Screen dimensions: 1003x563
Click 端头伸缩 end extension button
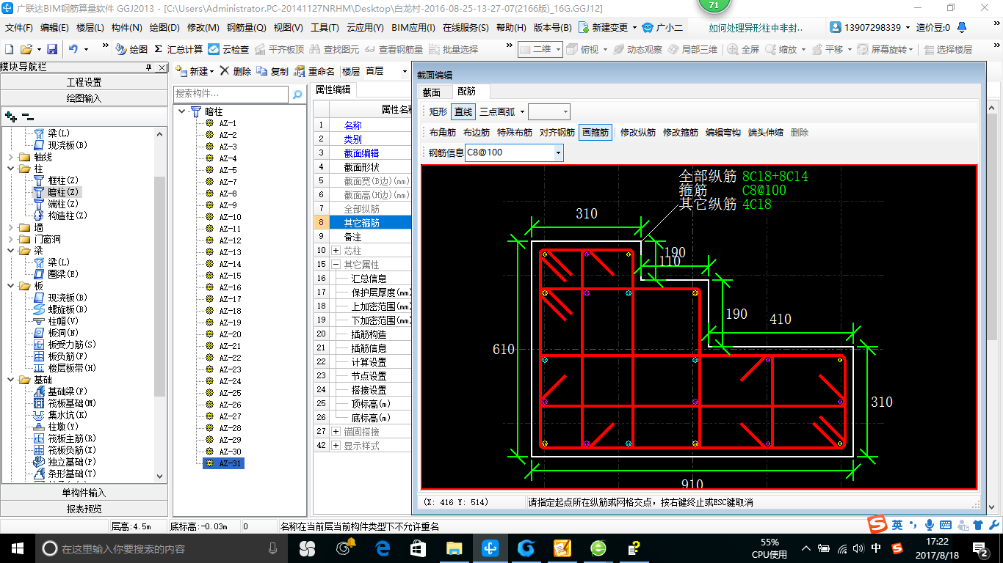(766, 133)
